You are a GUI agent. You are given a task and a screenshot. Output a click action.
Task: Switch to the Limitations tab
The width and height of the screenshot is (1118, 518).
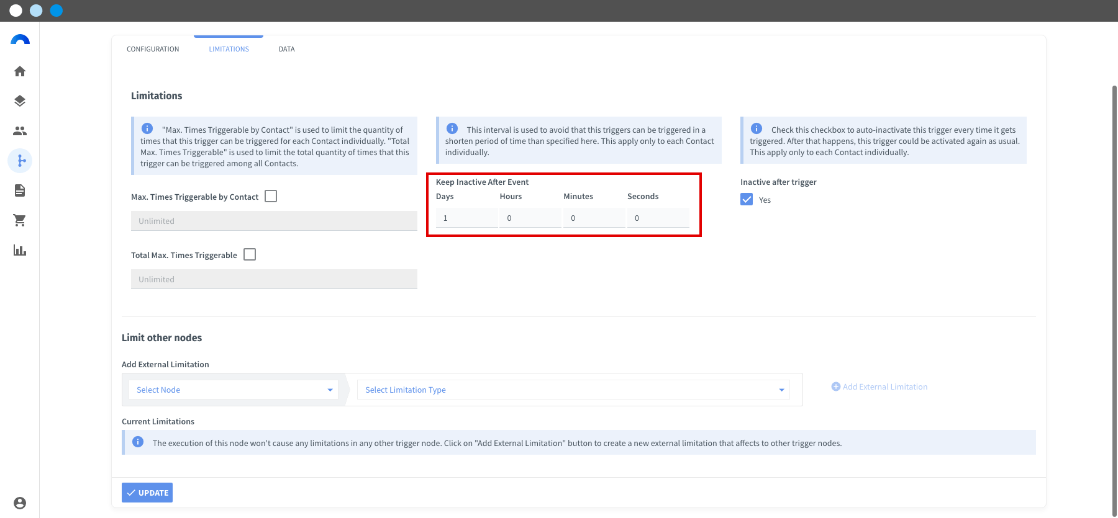click(x=229, y=49)
